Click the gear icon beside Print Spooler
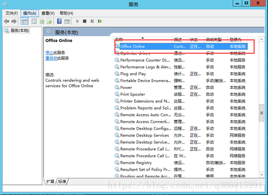 pos(117,94)
